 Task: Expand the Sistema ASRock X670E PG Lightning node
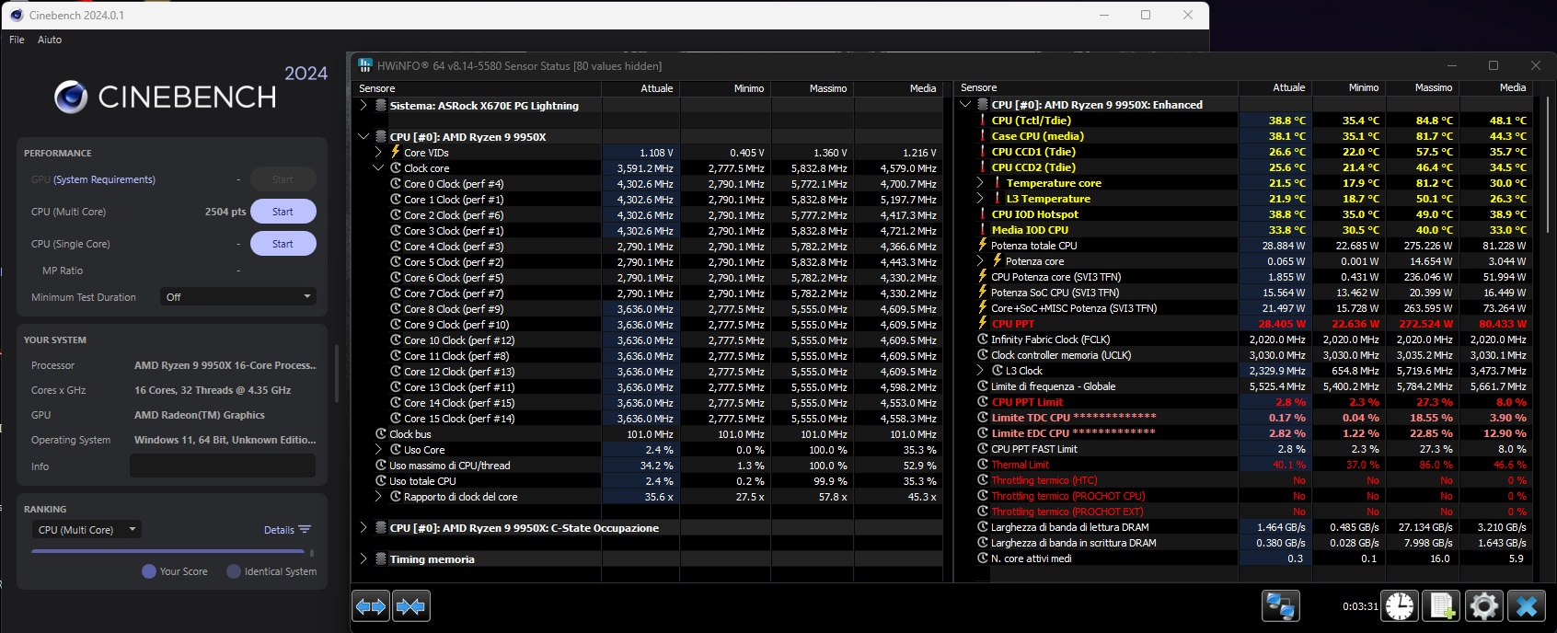(x=363, y=105)
